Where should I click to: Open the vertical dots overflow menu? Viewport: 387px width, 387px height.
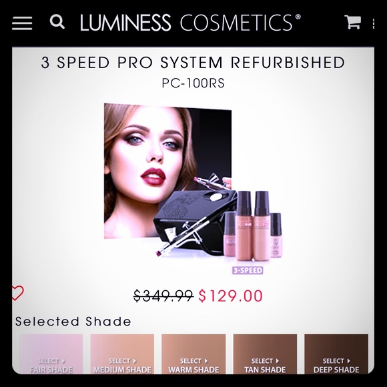coord(374,24)
